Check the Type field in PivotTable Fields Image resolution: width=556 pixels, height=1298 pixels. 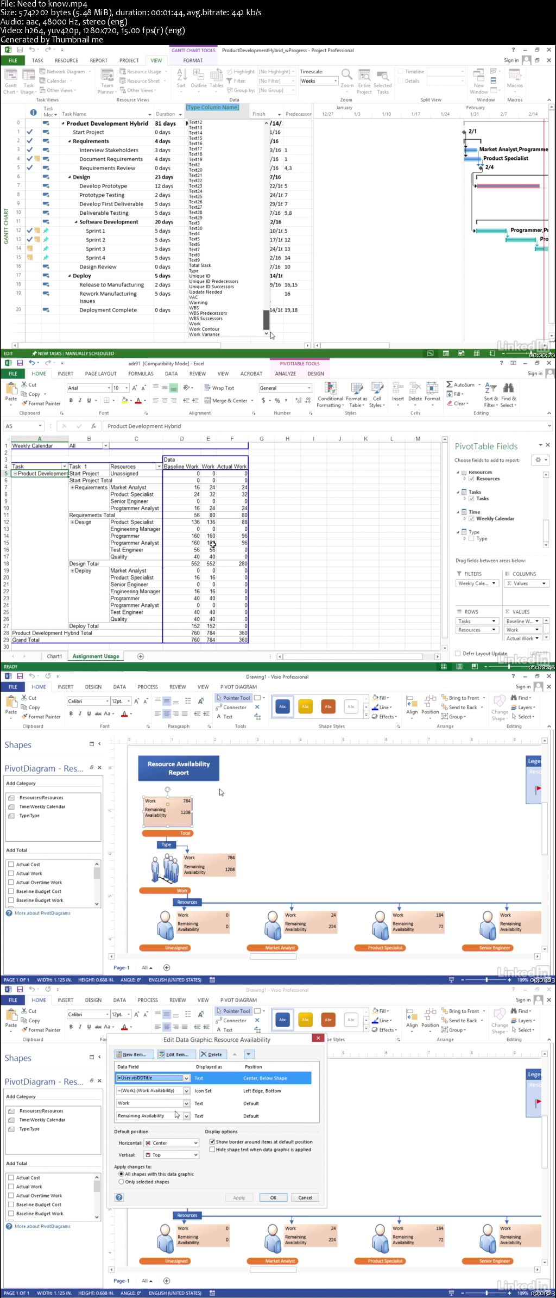(x=471, y=538)
